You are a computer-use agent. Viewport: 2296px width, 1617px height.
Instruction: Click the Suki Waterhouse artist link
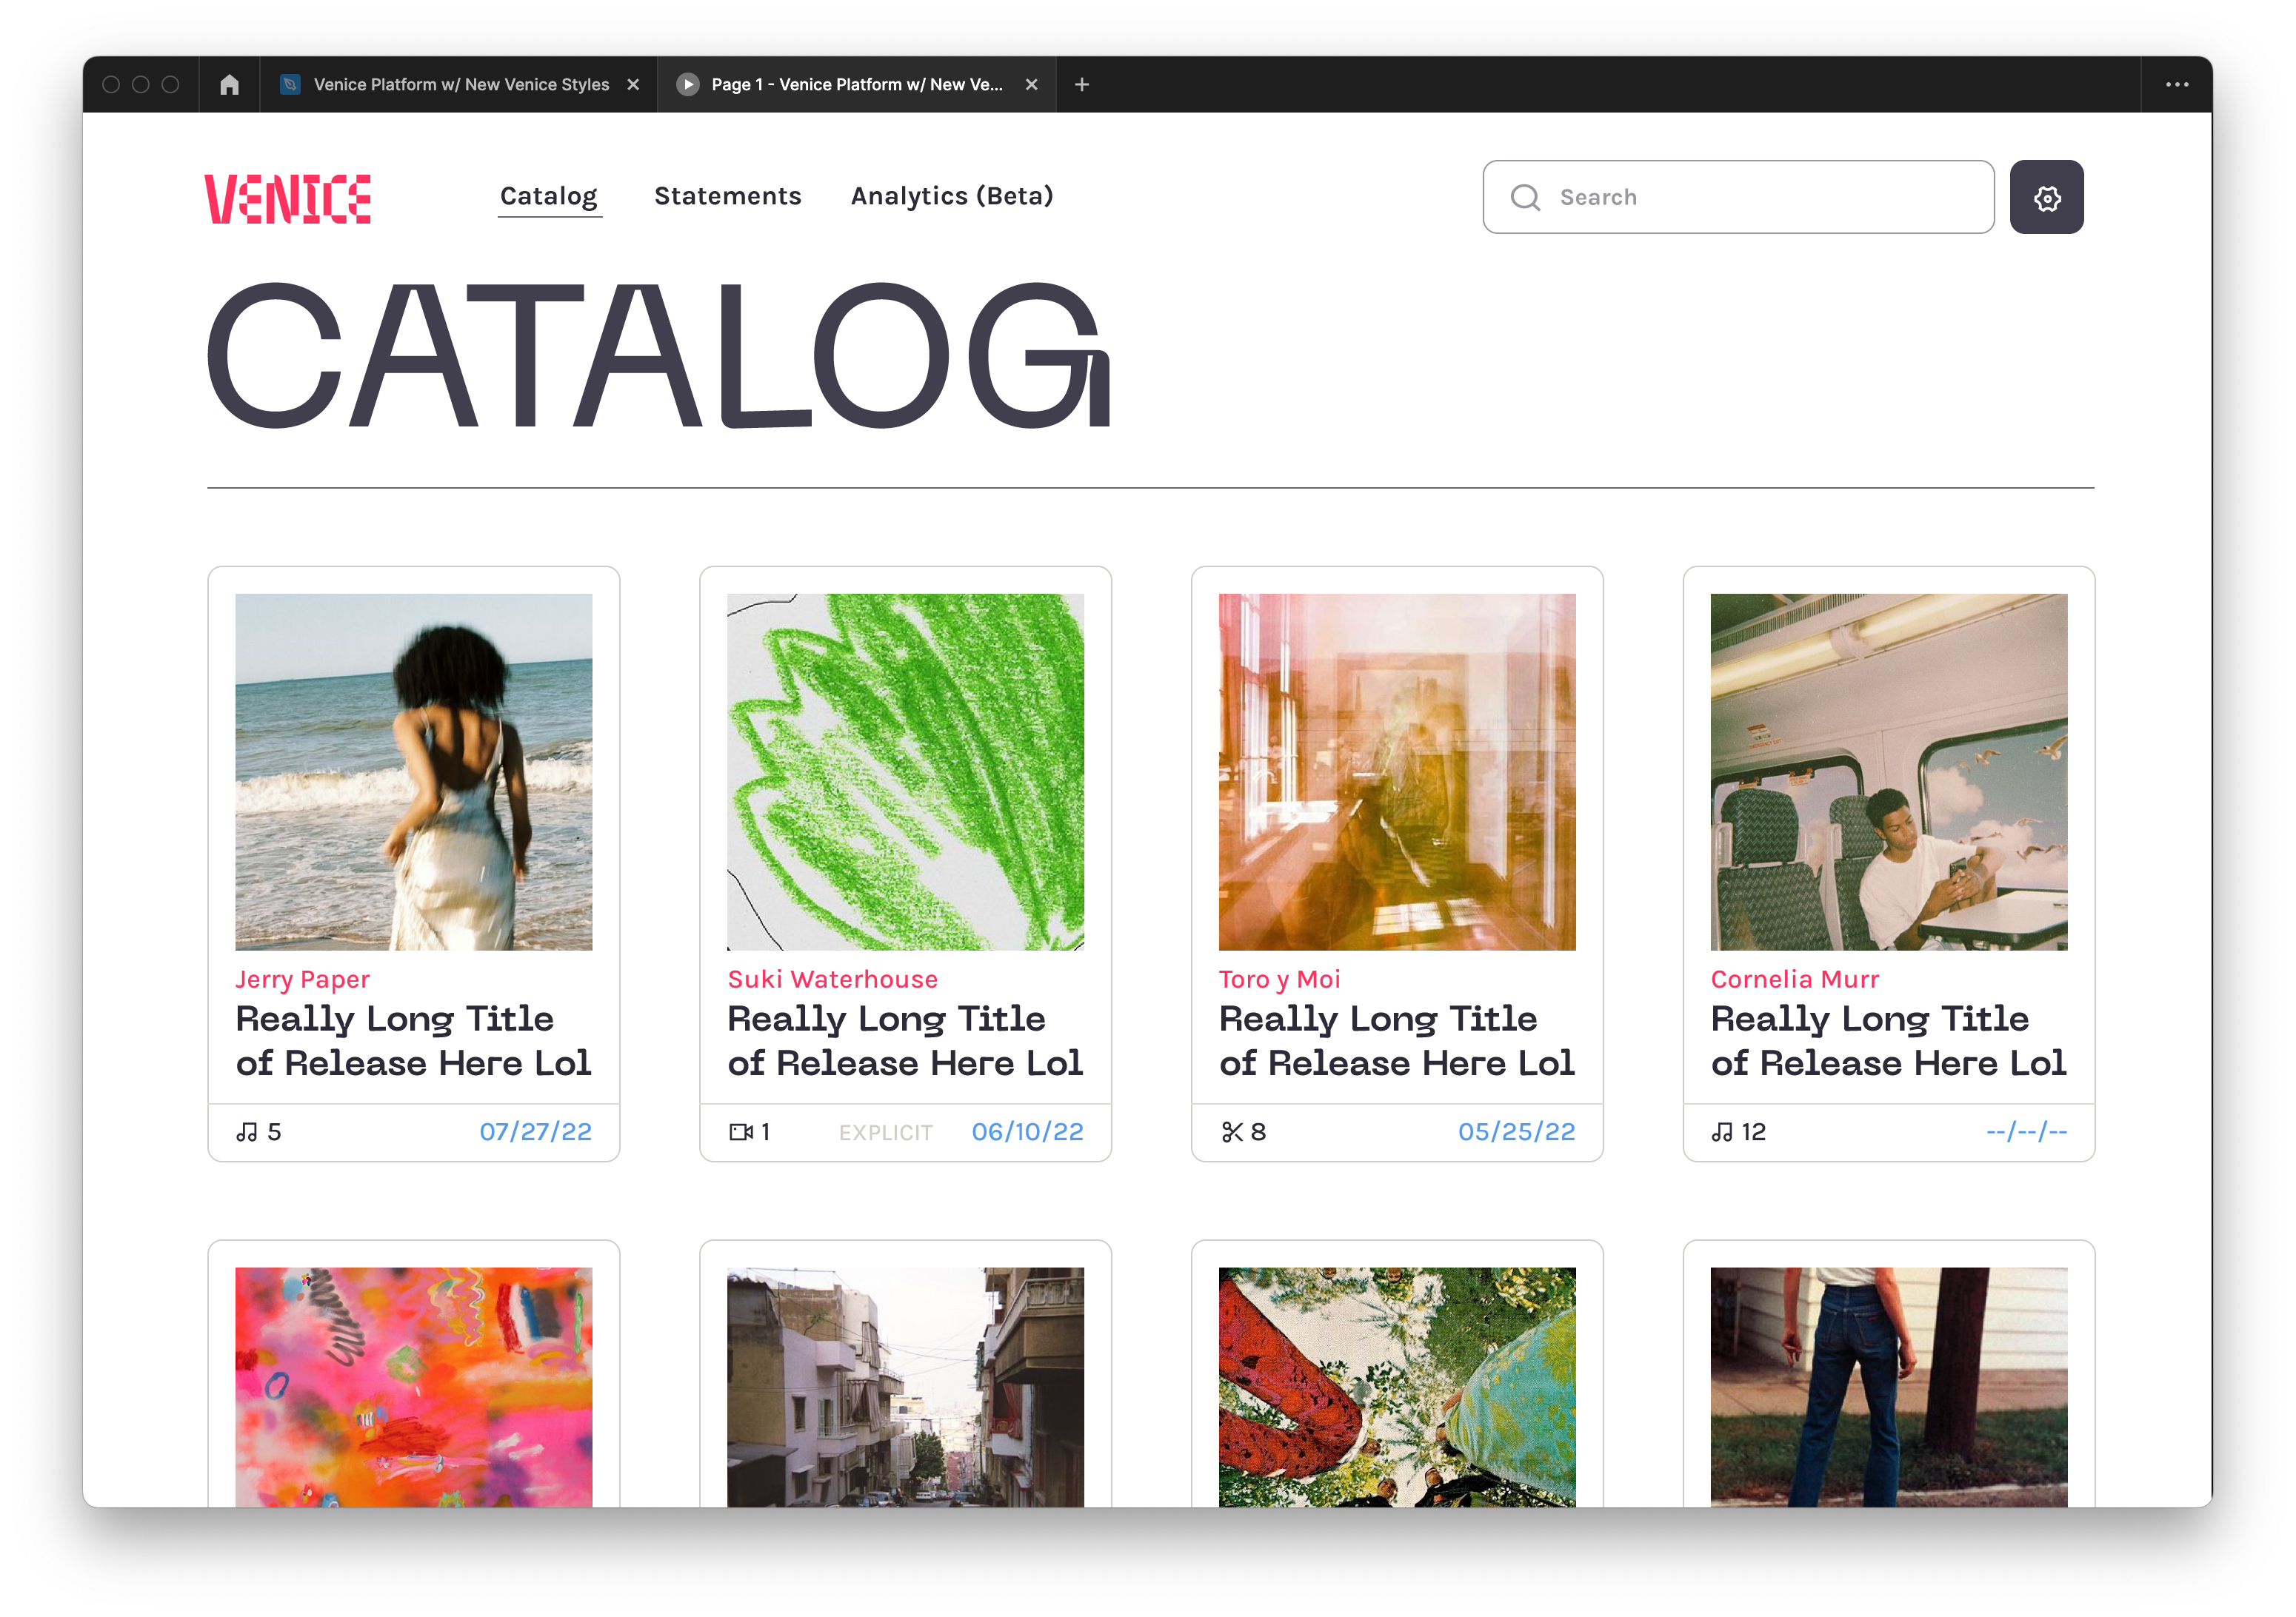[x=833, y=980]
